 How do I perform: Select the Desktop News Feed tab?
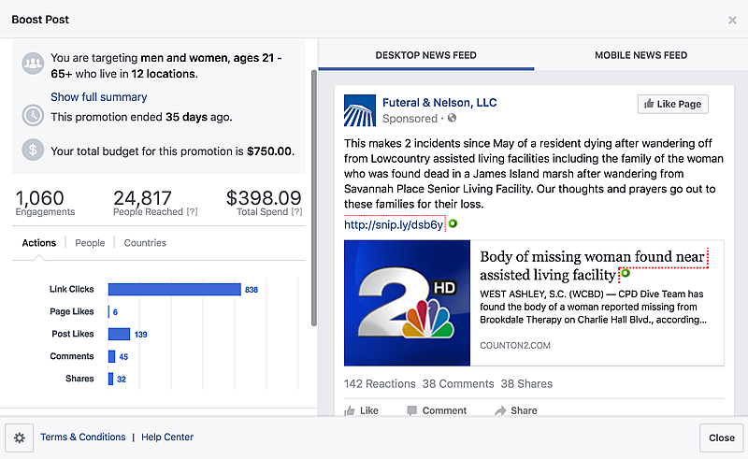(425, 55)
